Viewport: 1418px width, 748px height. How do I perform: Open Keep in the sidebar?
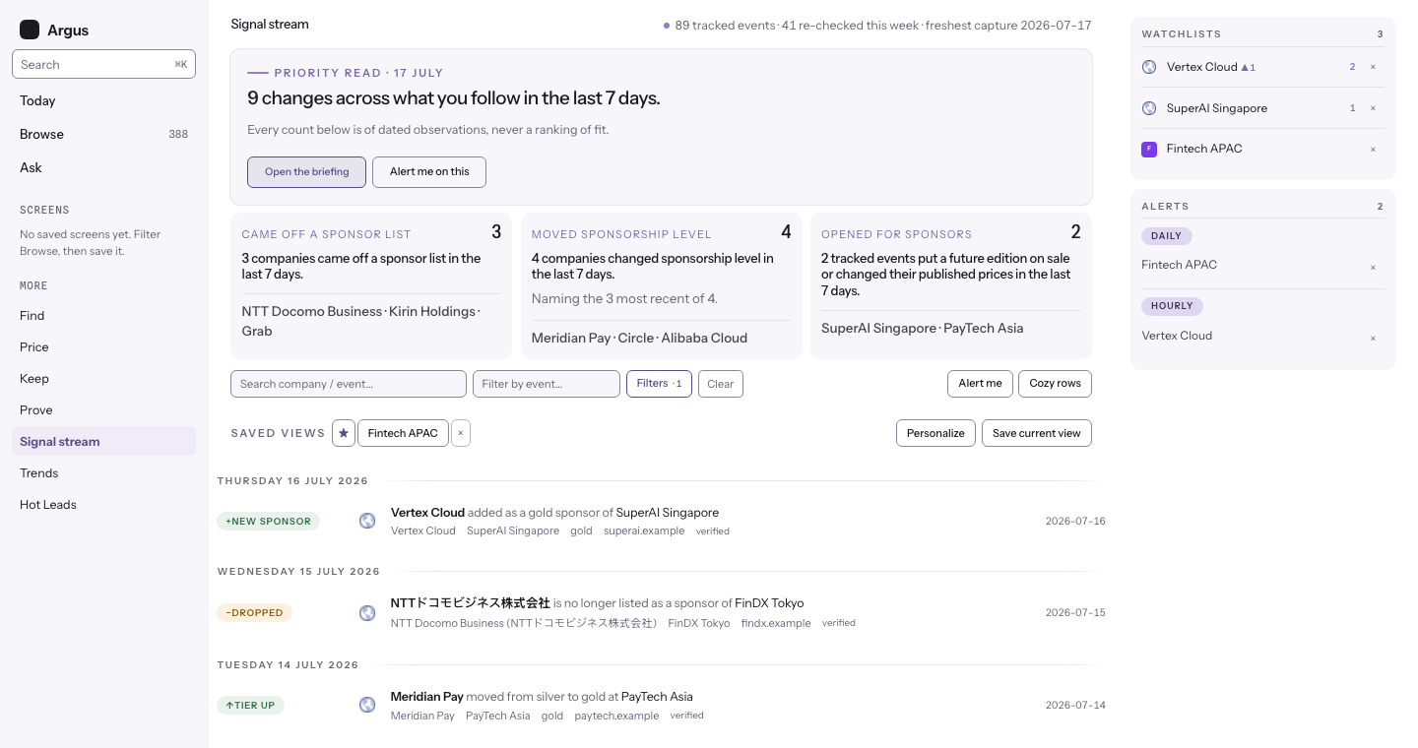104,379
